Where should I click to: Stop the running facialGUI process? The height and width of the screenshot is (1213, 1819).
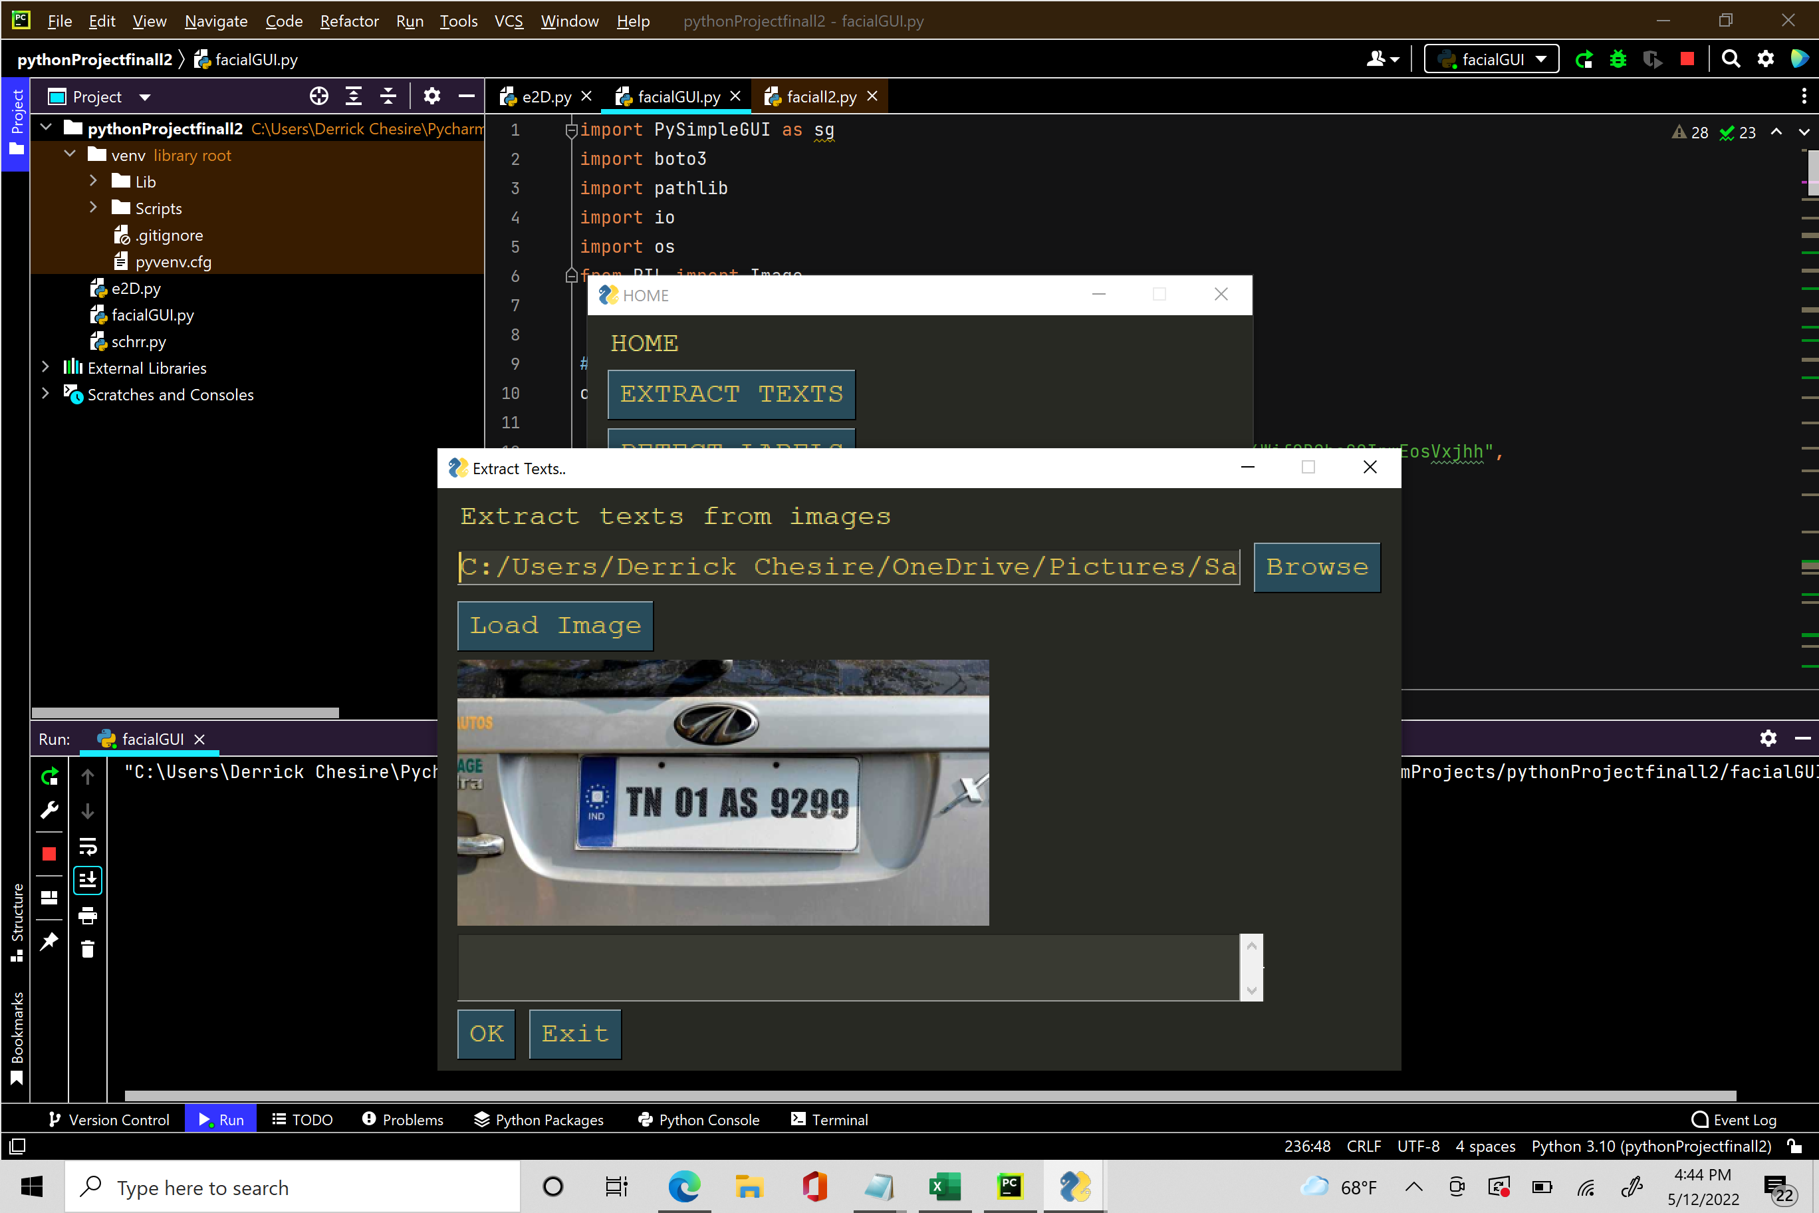(49, 853)
